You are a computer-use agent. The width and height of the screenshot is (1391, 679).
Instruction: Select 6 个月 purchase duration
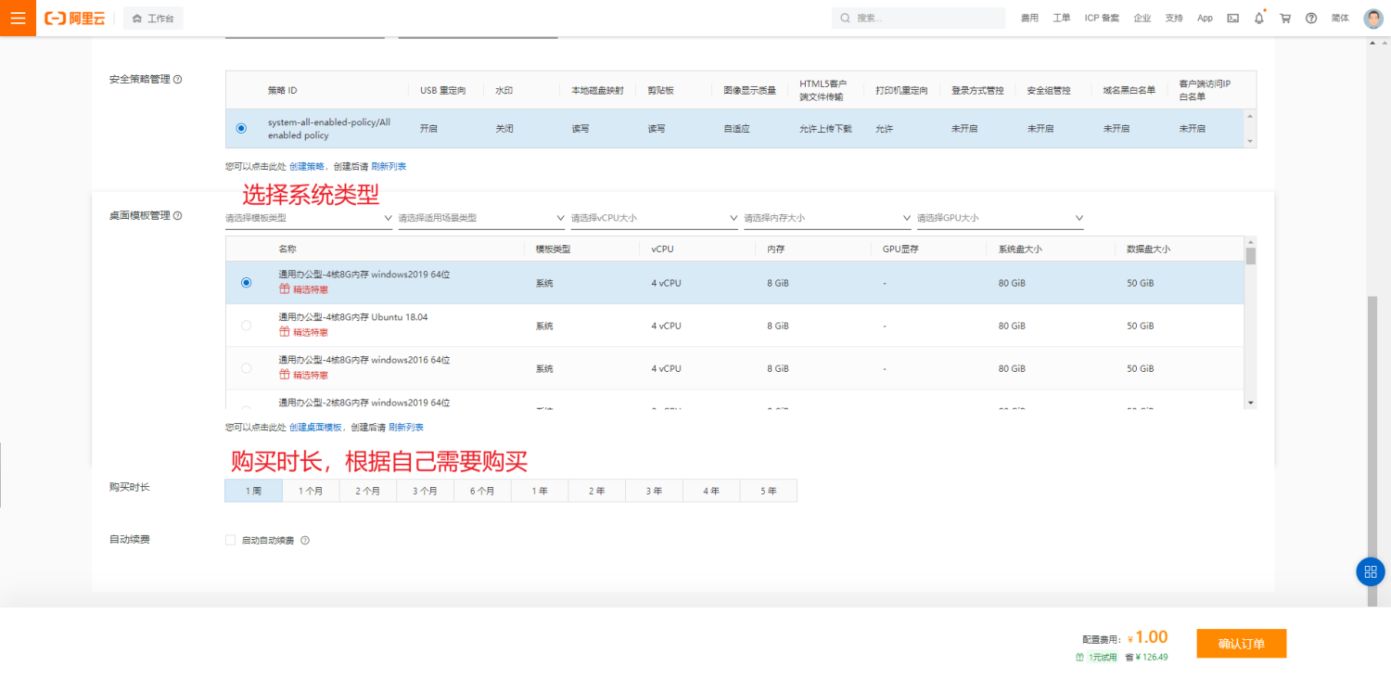(x=482, y=491)
